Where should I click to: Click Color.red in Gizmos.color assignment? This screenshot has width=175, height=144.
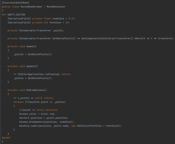click(x=47, y=114)
